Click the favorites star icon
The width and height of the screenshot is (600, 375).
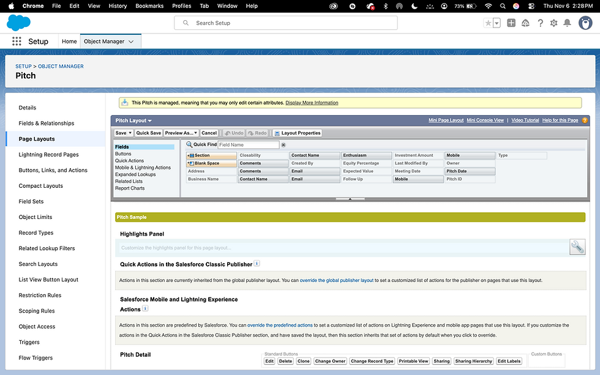point(488,23)
